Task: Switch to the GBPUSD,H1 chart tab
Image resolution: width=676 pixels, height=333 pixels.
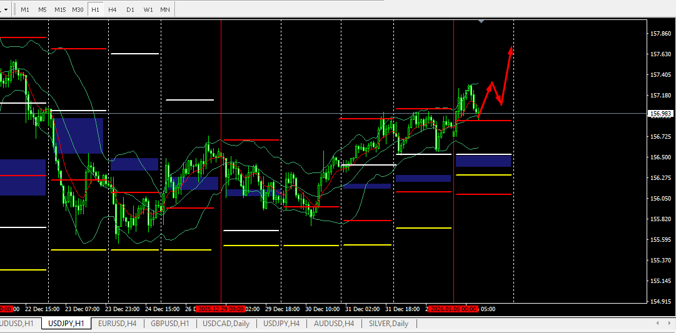Action: (170, 323)
